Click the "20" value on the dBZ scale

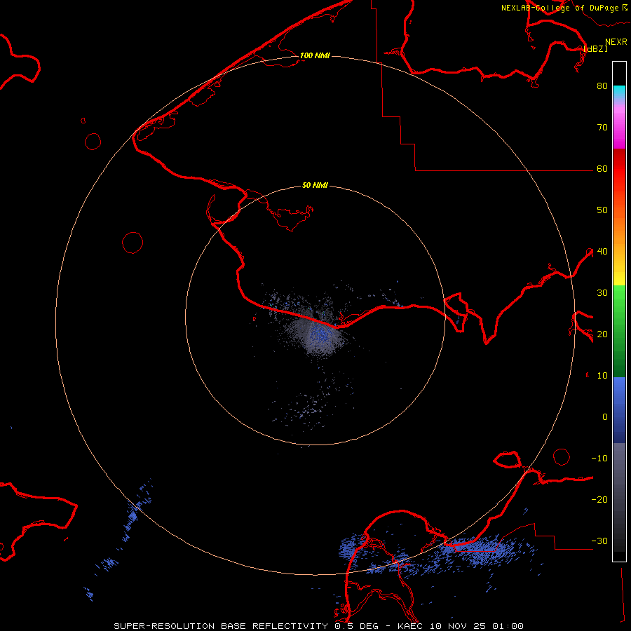click(x=602, y=334)
